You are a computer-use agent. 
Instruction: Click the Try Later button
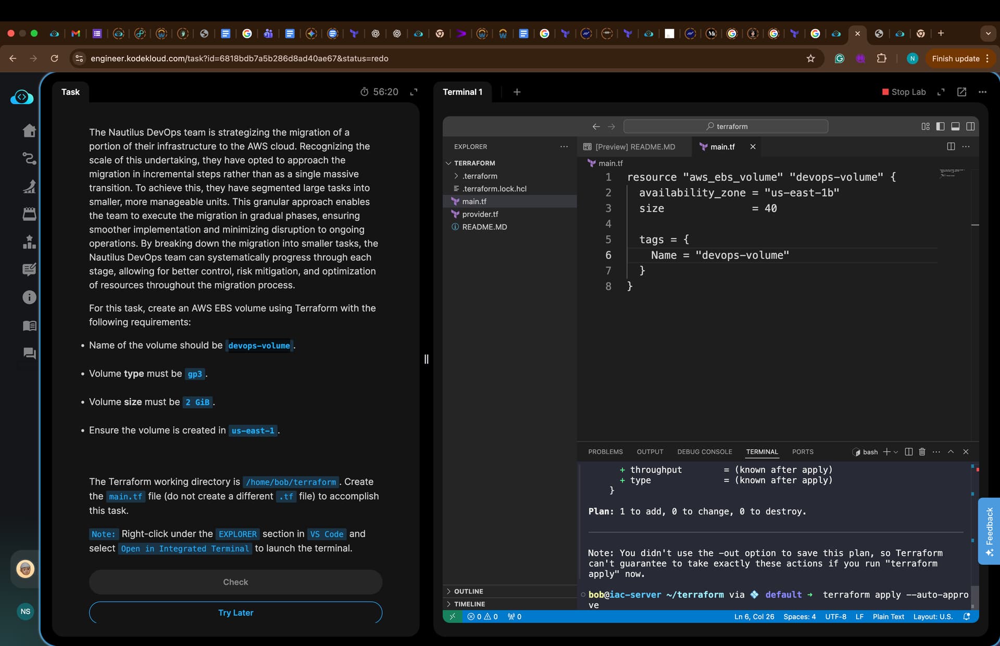[235, 613]
